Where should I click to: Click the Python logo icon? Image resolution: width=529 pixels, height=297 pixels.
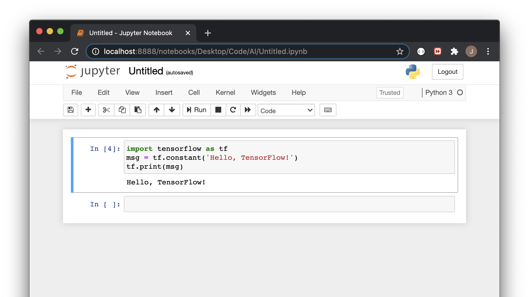pyautogui.click(x=413, y=72)
